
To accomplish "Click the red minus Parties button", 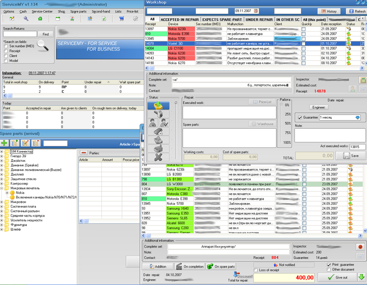I will pos(84,153).
